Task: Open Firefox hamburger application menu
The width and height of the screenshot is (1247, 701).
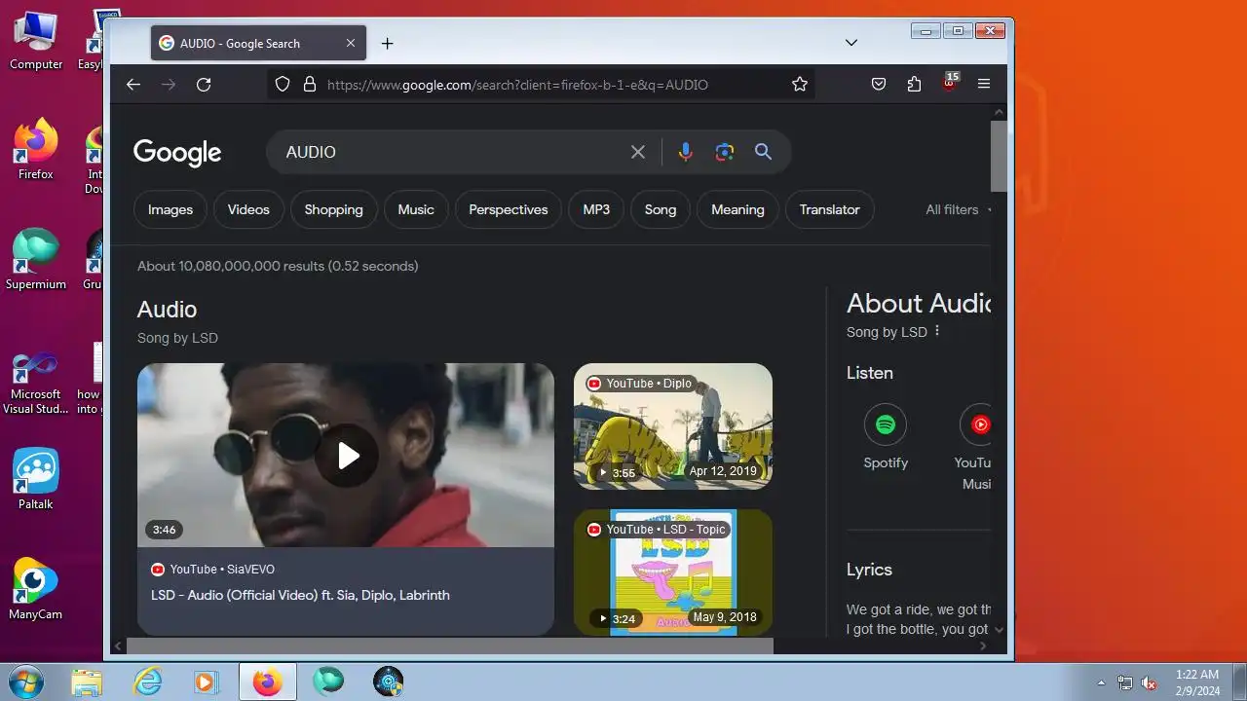Action: pyautogui.click(x=984, y=85)
